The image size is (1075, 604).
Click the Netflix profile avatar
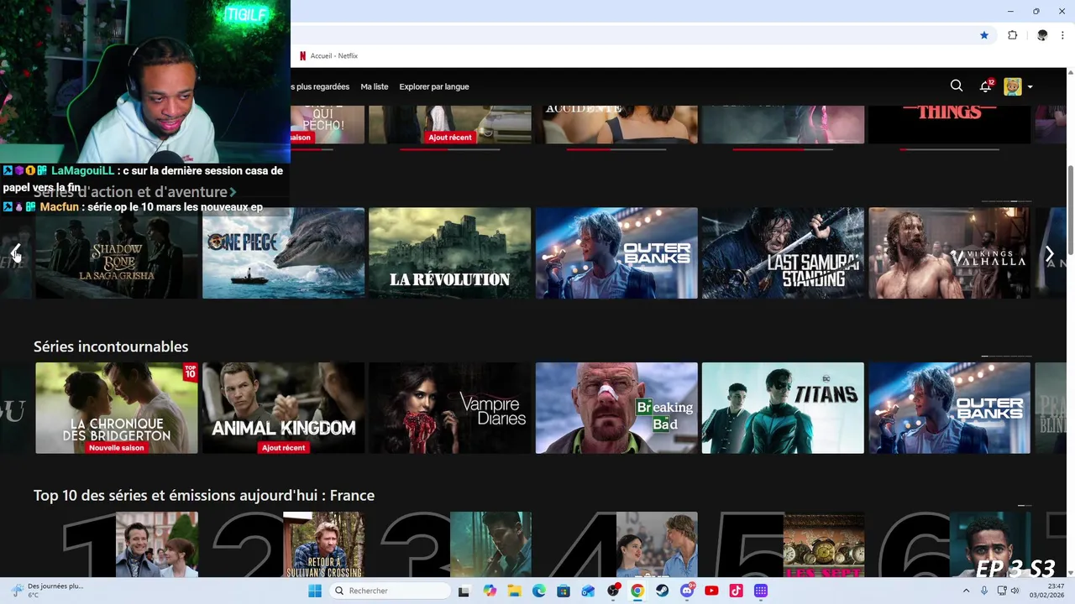[x=1013, y=86]
